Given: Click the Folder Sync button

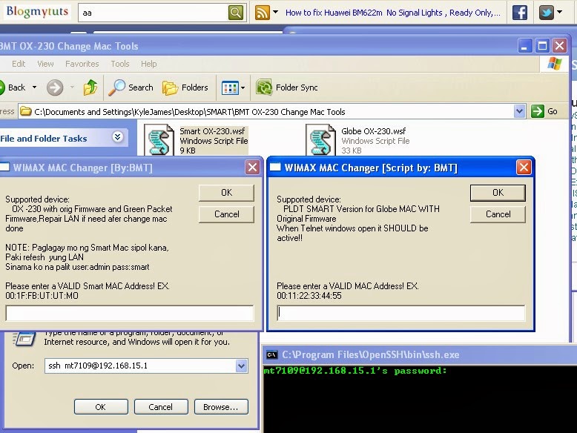Looking at the screenshot, I should click(x=287, y=87).
